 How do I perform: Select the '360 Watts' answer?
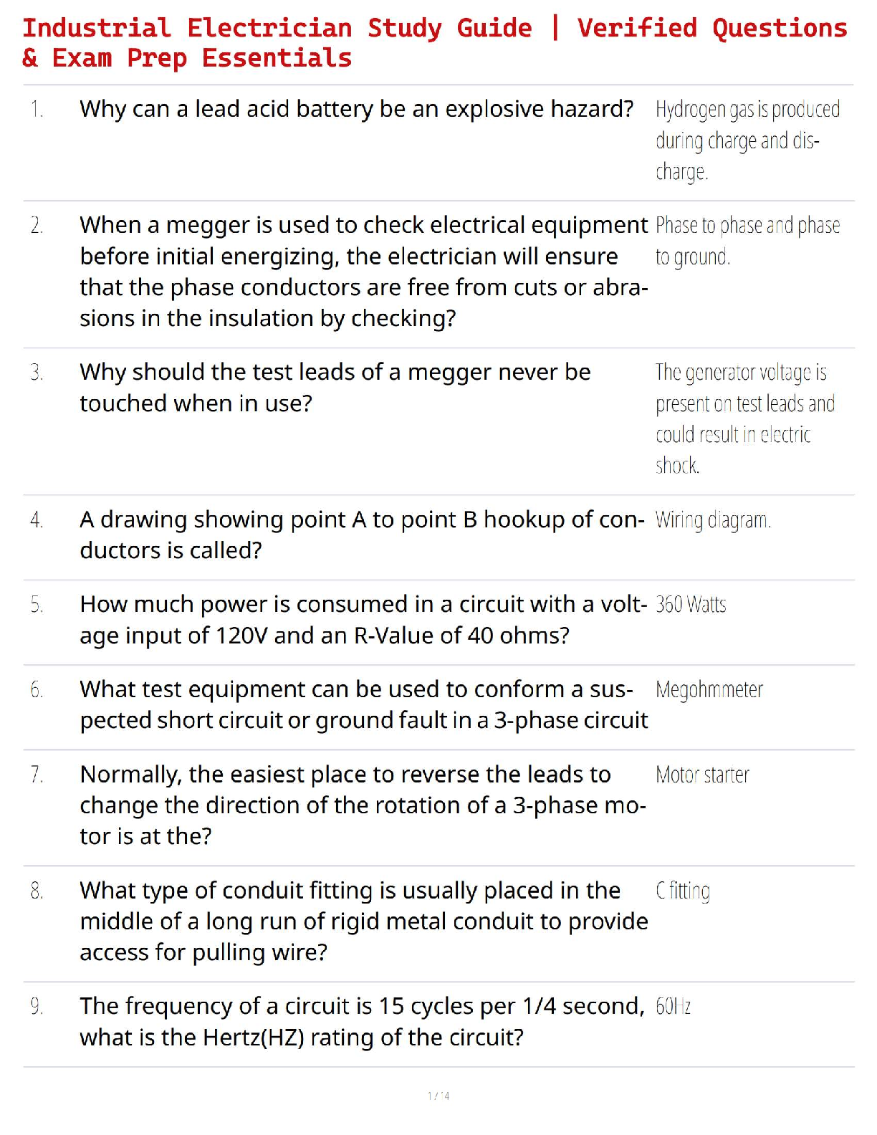point(691,605)
